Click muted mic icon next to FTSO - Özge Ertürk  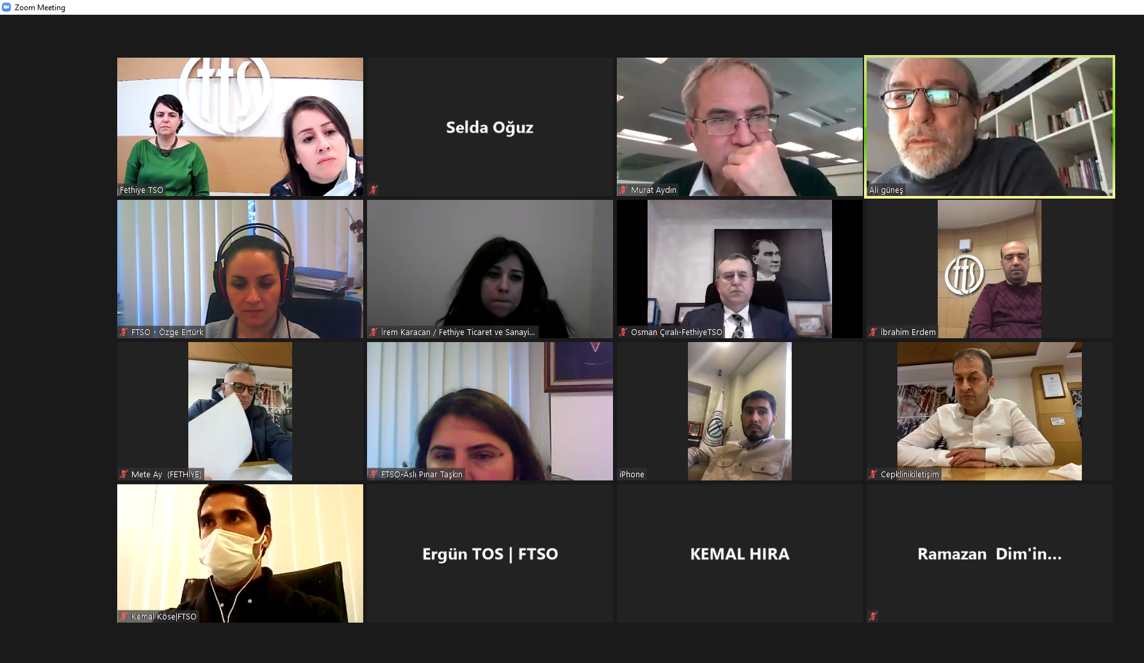pyautogui.click(x=124, y=332)
